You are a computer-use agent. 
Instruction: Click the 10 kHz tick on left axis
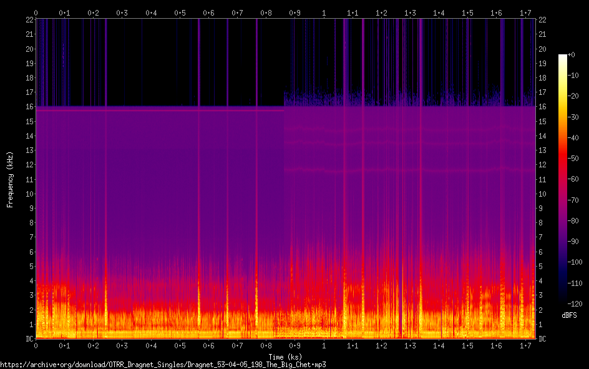tap(29, 194)
